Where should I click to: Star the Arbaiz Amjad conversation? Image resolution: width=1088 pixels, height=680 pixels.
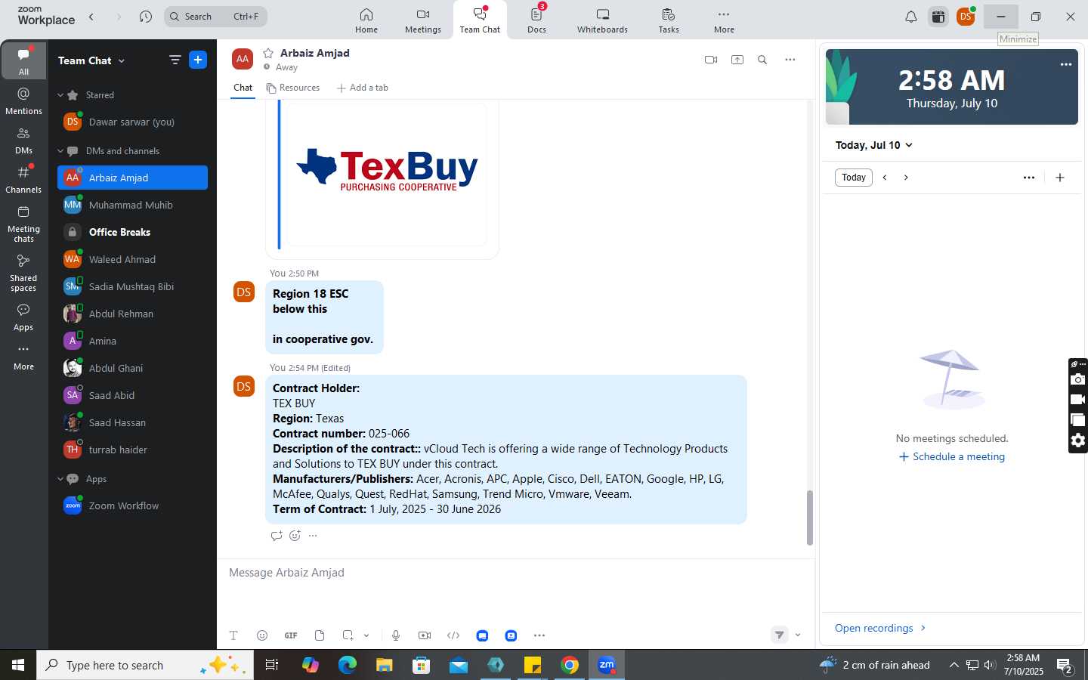pyautogui.click(x=268, y=53)
